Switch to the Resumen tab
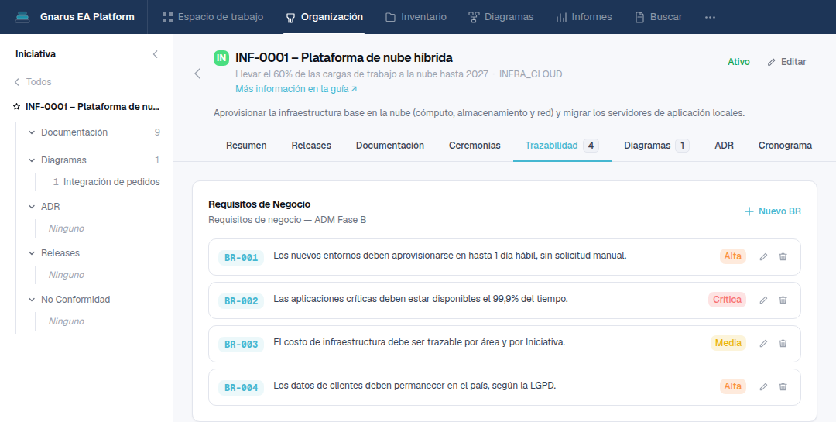 pos(246,145)
